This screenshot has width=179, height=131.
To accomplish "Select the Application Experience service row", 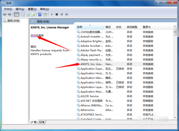I will pos(115,69).
